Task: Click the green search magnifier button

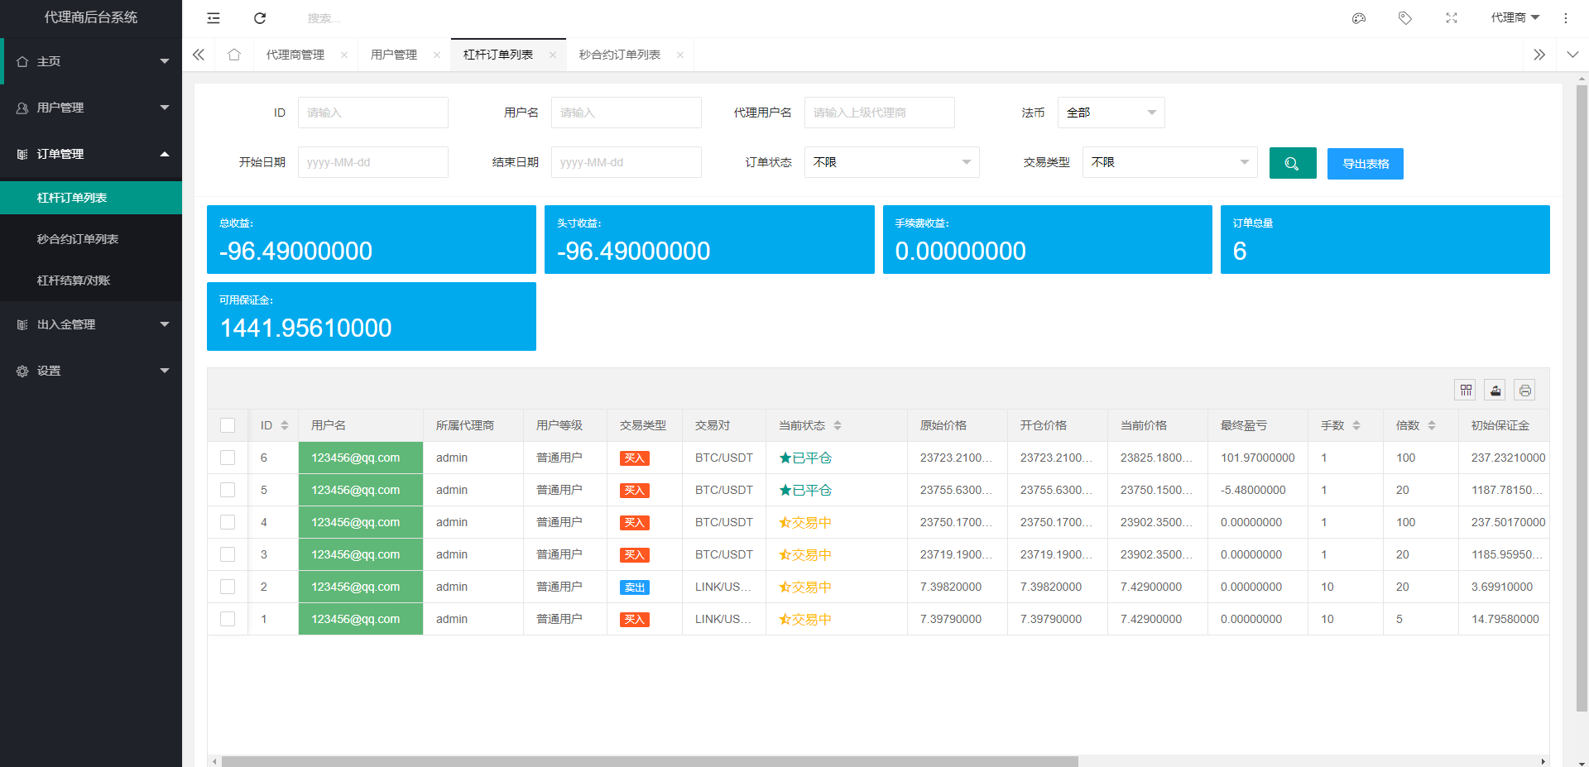Action: (1292, 163)
